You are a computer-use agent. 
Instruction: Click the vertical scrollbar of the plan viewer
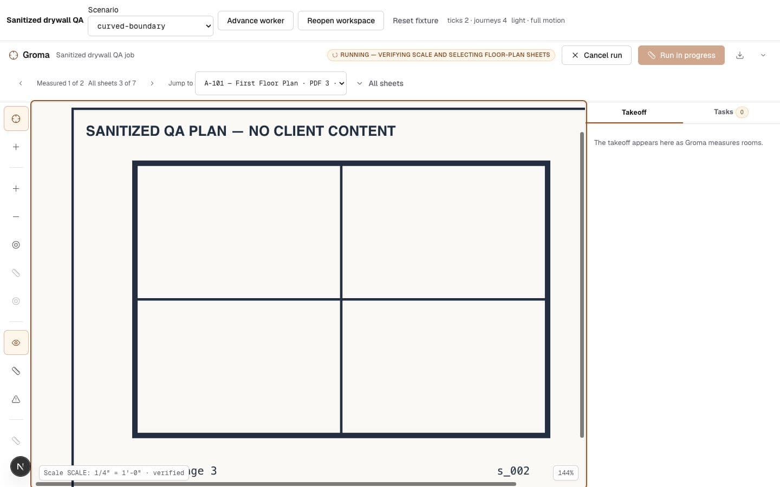[x=582, y=285]
